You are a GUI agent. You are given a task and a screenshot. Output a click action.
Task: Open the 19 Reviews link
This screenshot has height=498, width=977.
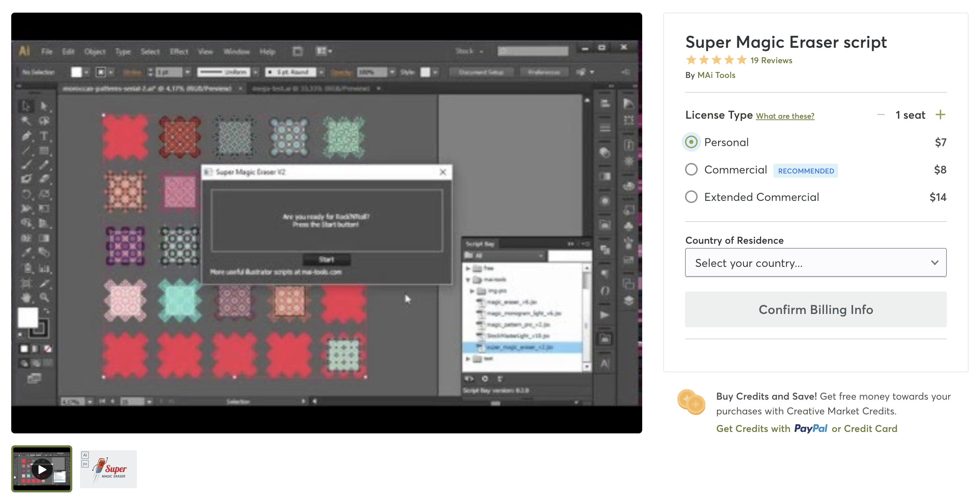[771, 60]
